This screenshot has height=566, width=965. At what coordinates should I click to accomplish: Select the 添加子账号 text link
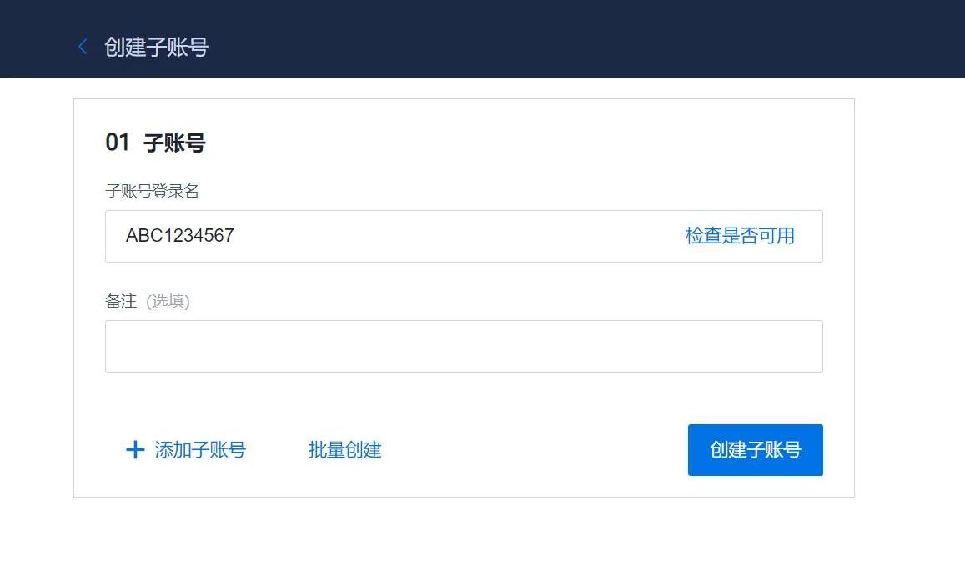coord(200,450)
